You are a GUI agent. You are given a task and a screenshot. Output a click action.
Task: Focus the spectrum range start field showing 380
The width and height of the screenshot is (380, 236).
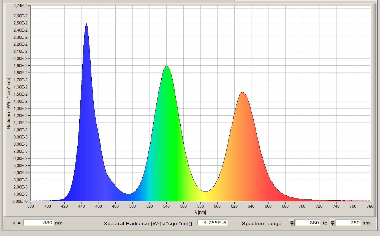click(308, 223)
